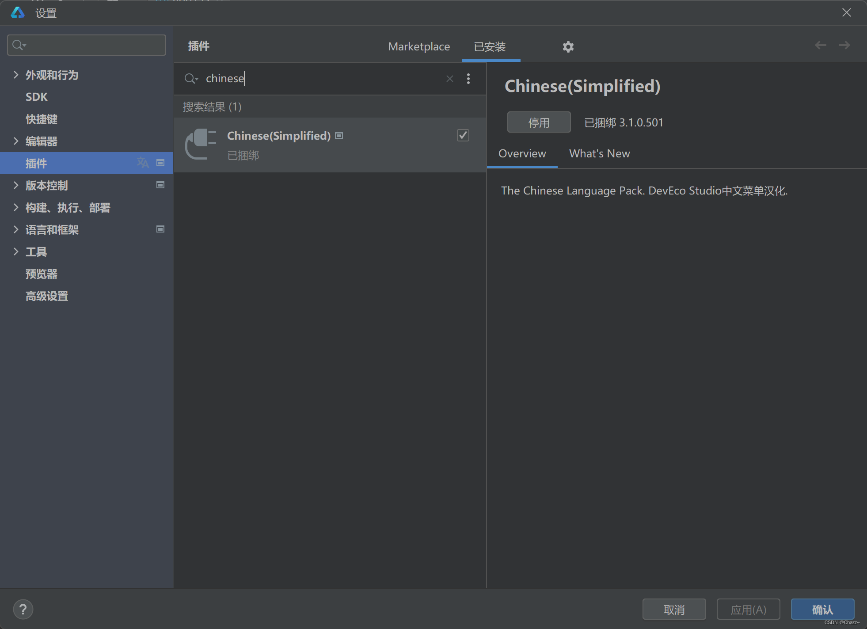Open the What's New tab
This screenshot has width=867, height=629.
599,153
